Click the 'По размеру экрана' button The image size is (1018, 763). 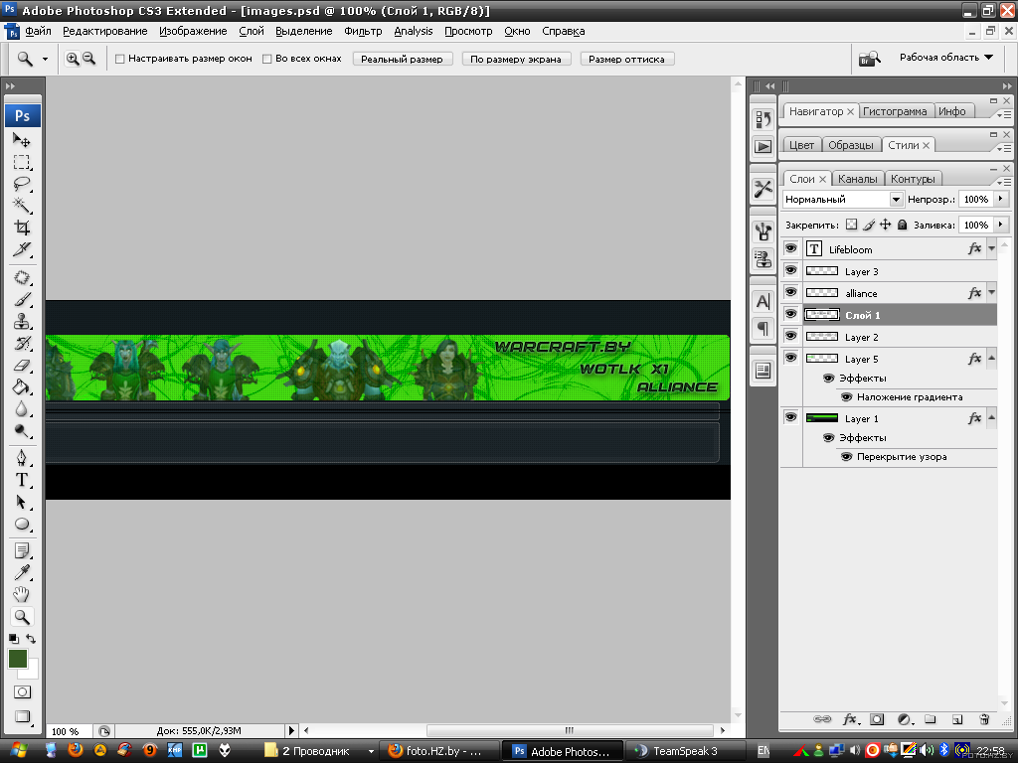point(516,59)
